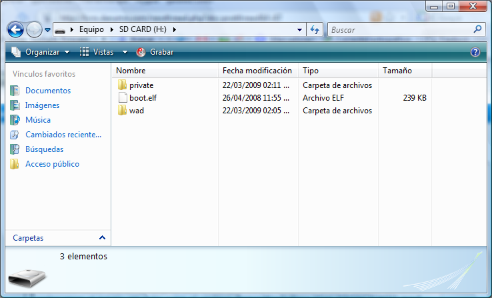Expand the Carpetas folder pane
The height and width of the screenshot is (298, 492).
102,237
